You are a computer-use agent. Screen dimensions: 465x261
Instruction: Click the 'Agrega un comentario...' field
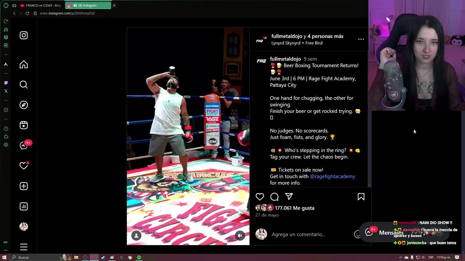tap(311, 235)
